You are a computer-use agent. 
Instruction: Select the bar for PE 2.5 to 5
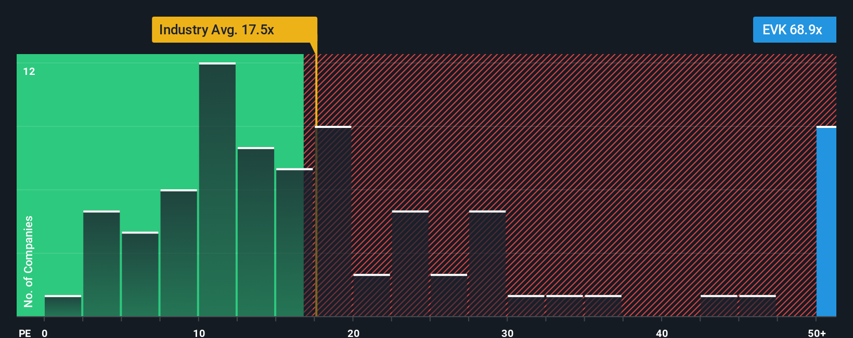101,263
